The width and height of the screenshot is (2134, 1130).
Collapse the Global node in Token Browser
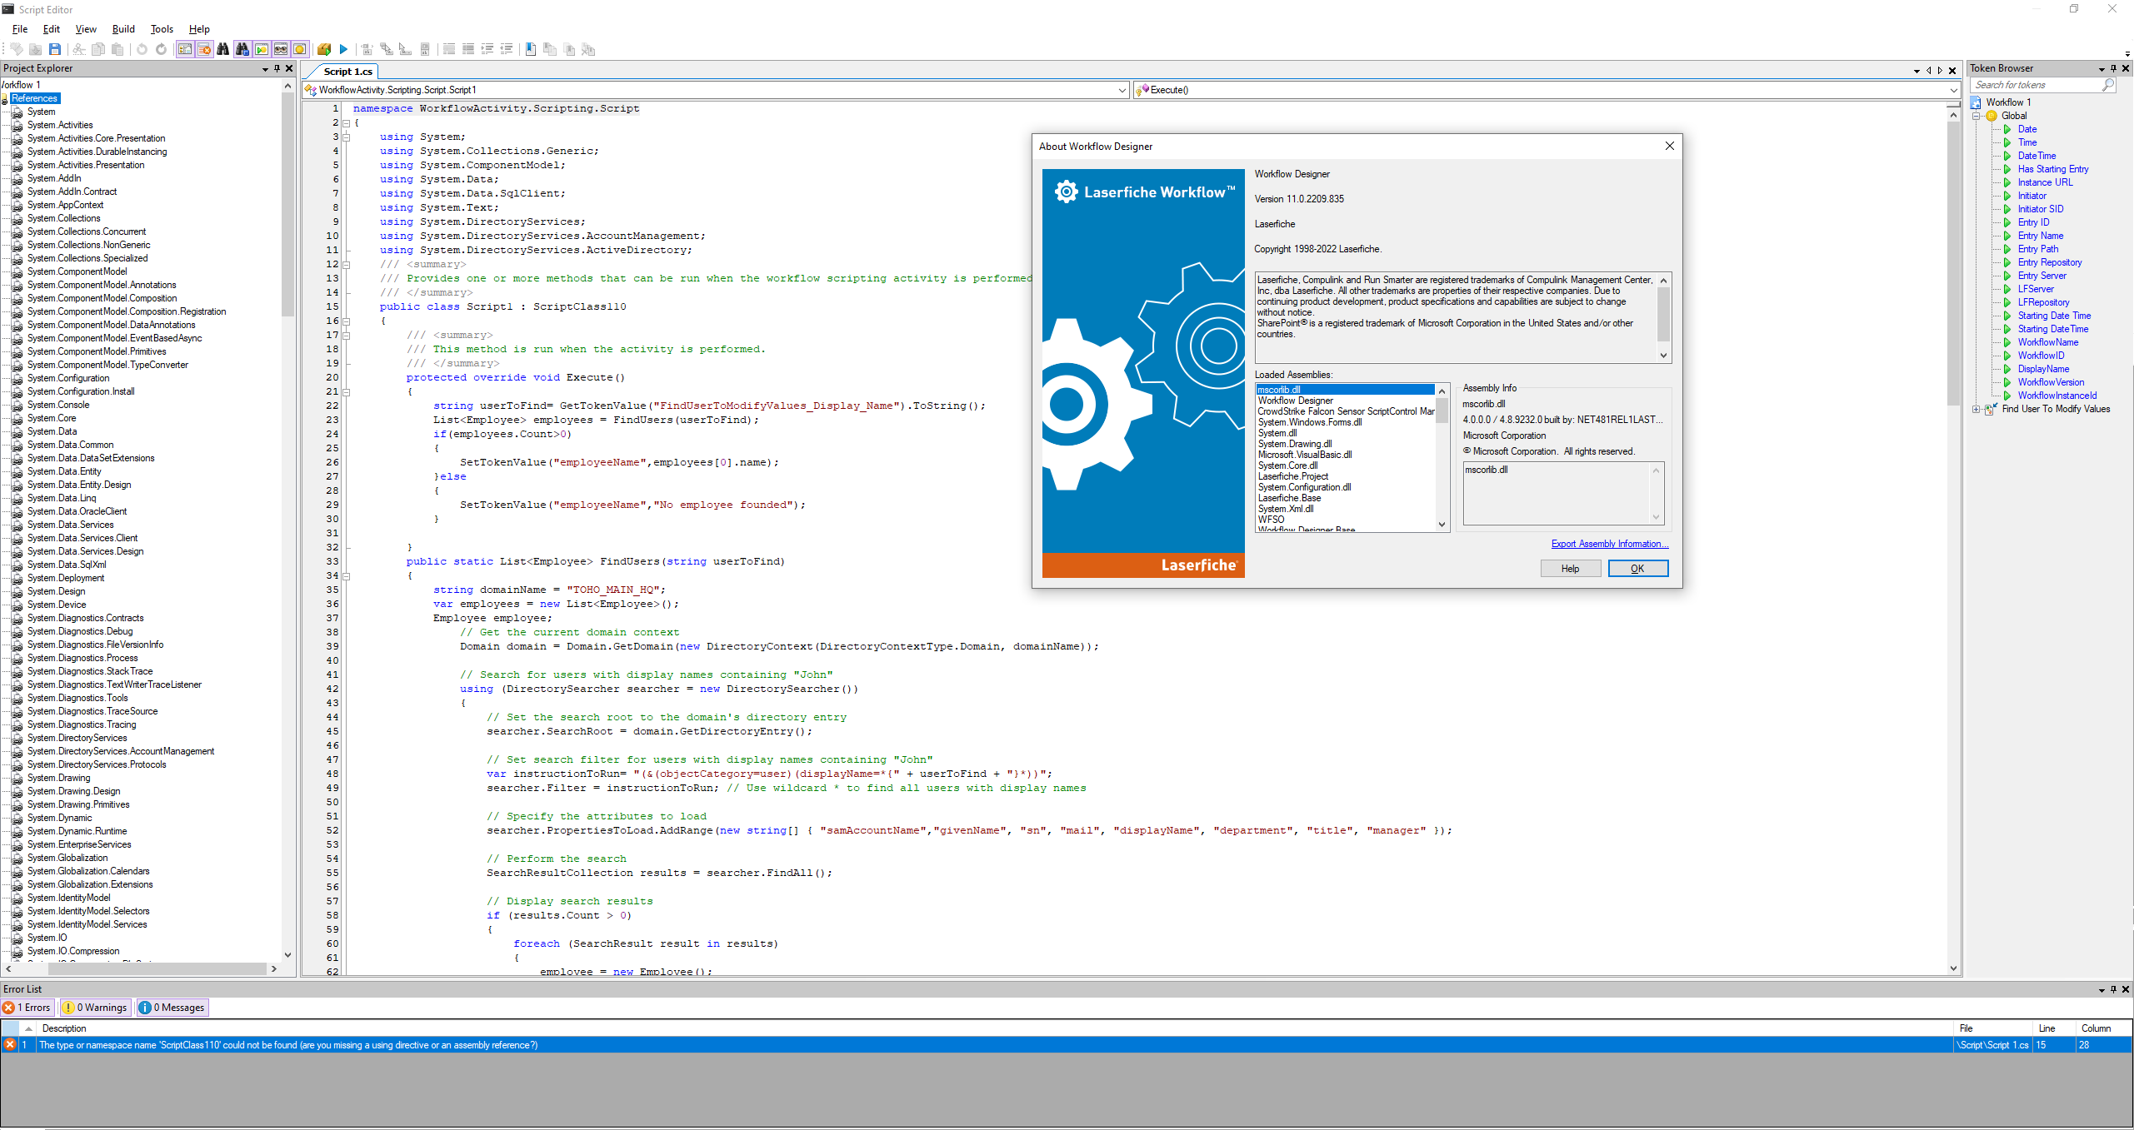pos(1976,116)
